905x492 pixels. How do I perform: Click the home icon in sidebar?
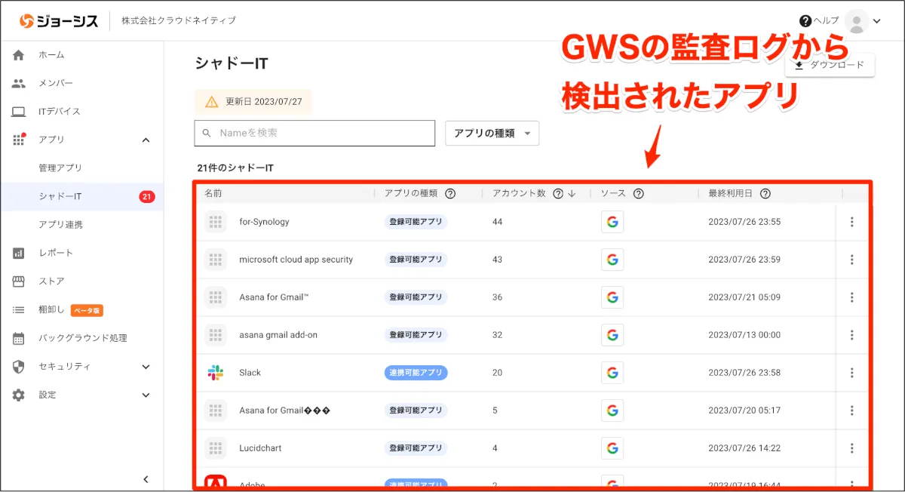pos(19,55)
